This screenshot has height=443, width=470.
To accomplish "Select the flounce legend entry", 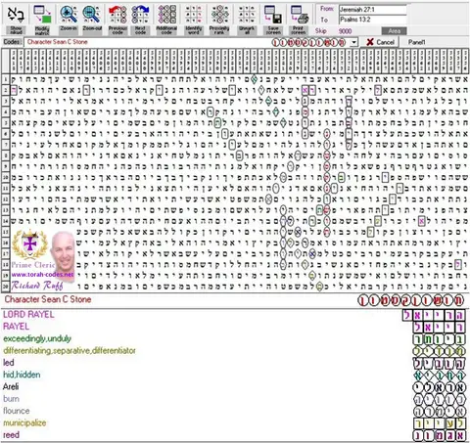I will point(17,411).
